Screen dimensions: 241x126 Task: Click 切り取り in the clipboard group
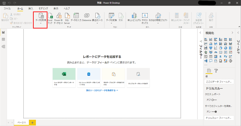15,14
